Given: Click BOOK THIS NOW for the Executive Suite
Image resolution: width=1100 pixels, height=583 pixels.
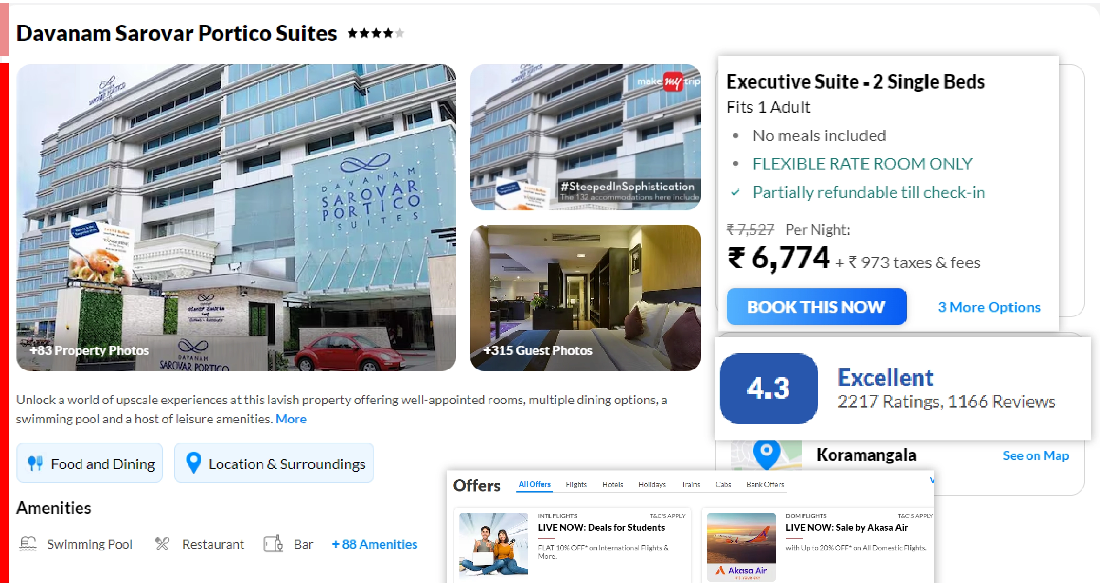Looking at the screenshot, I should [816, 306].
